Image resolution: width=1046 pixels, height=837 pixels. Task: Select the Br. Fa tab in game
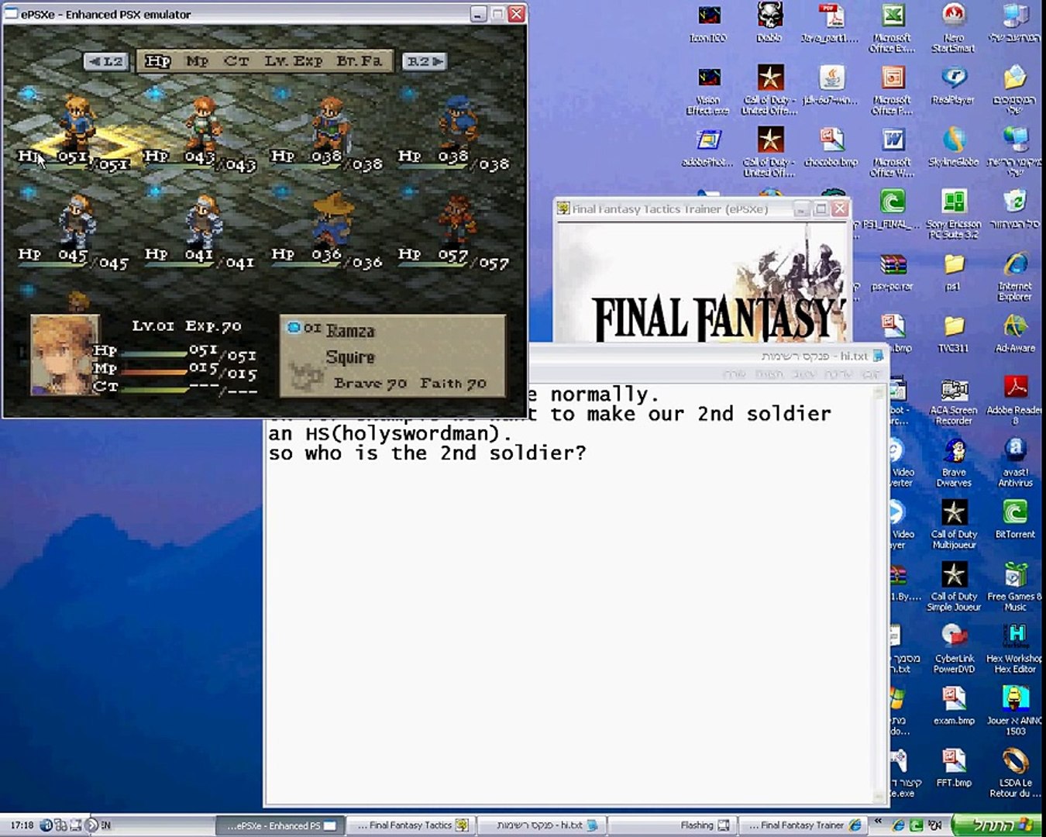(x=359, y=61)
